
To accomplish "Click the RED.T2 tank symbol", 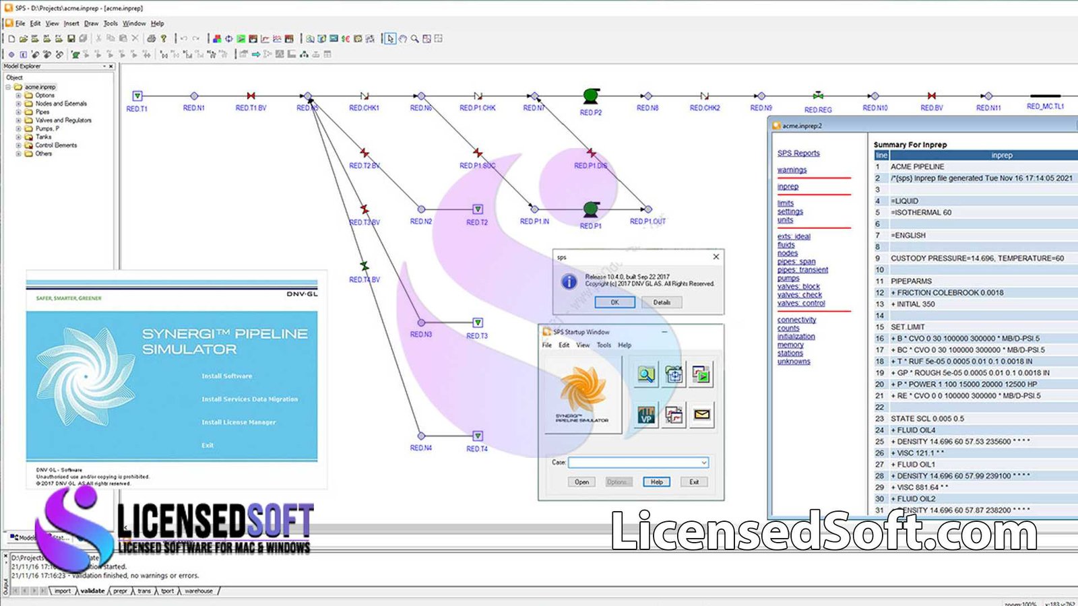I will pos(478,209).
